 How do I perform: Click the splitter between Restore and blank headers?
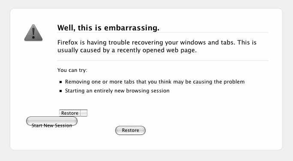(81, 113)
